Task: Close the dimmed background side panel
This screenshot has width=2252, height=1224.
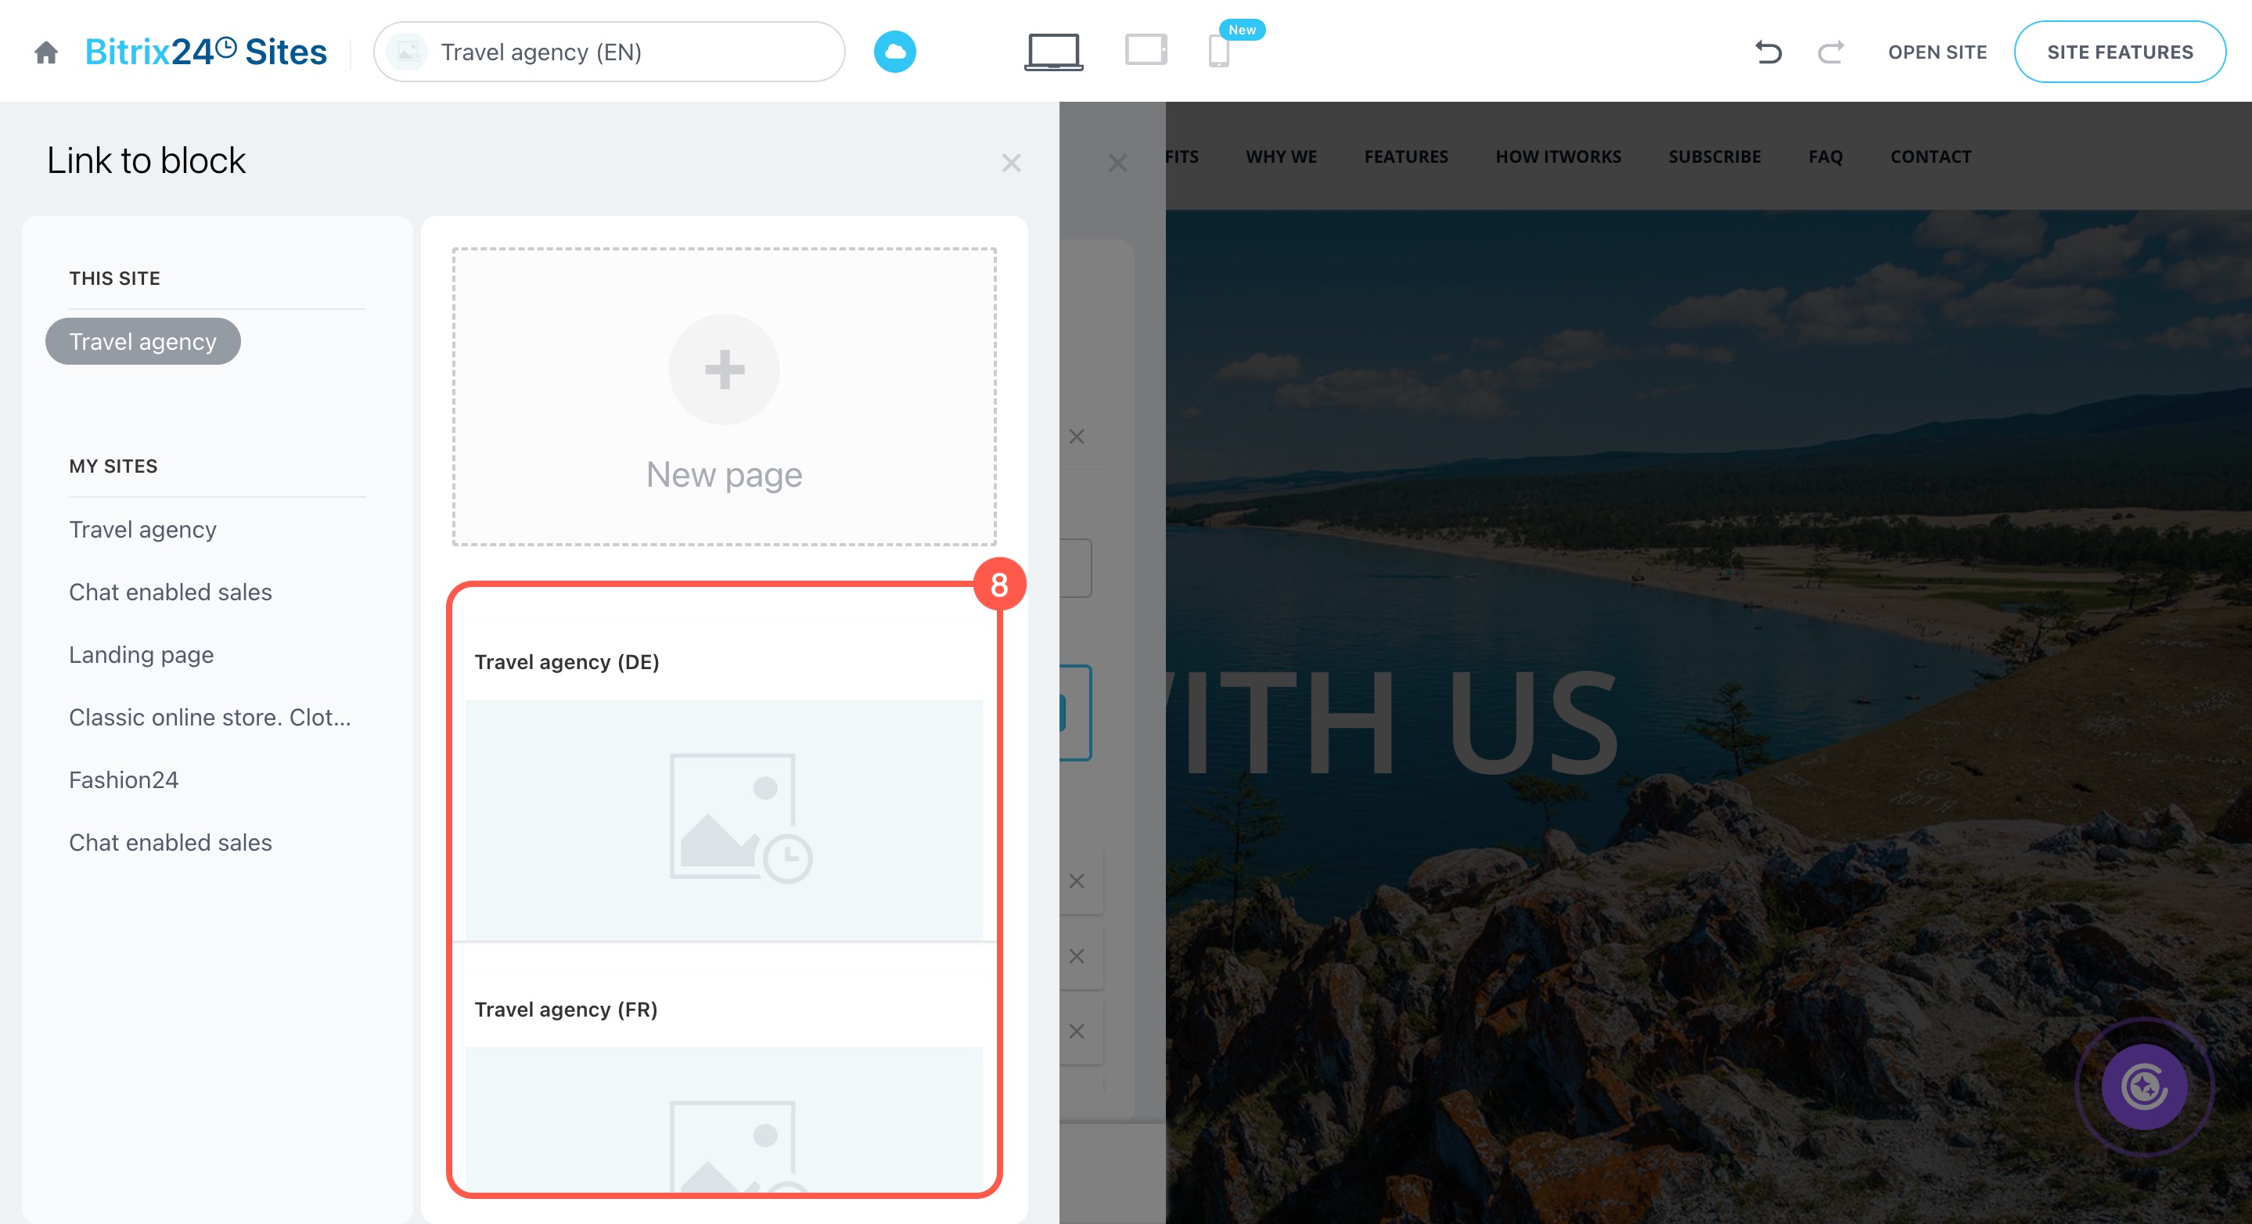Action: click(x=1117, y=163)
